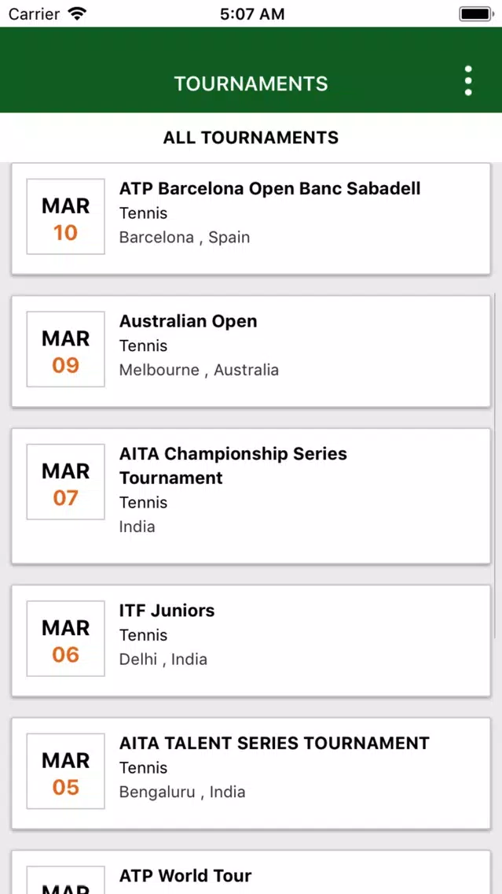Open AITA TALENT SERIES TOURNAMENT entry
Screen dimensions: 502x894
coord(251,774)
